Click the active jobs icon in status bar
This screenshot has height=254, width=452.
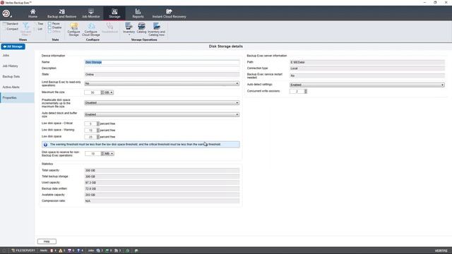(98, 250)
